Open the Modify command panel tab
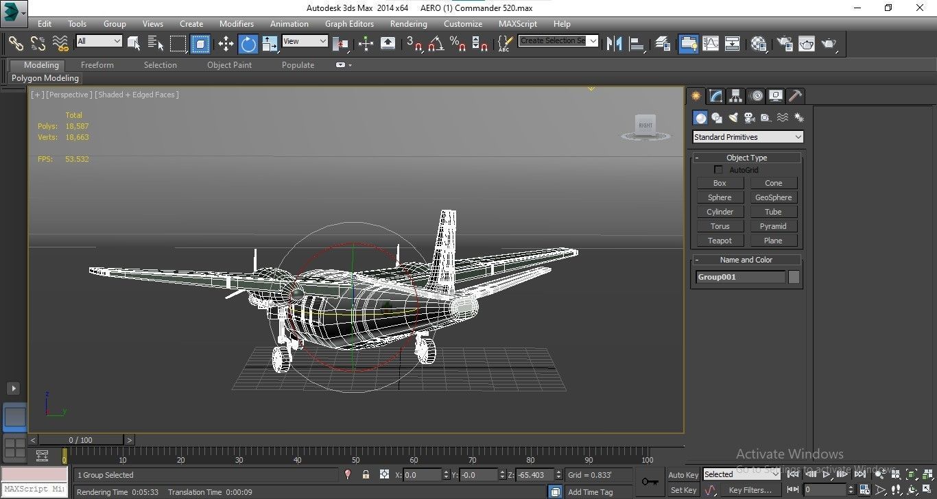 715,96
